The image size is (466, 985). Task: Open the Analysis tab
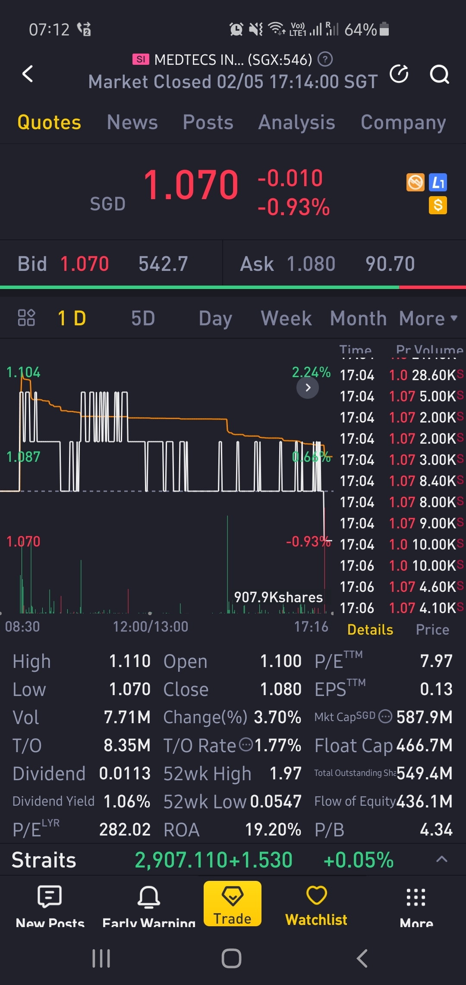pos(297,122)
